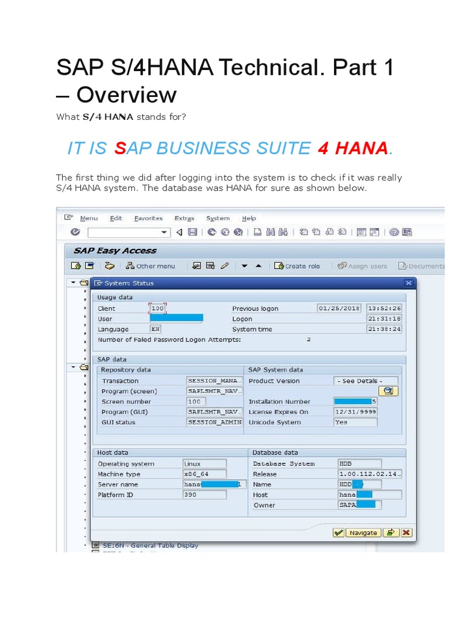Click the User Menu icon in Easy Access toolbar

click(76, 266)
